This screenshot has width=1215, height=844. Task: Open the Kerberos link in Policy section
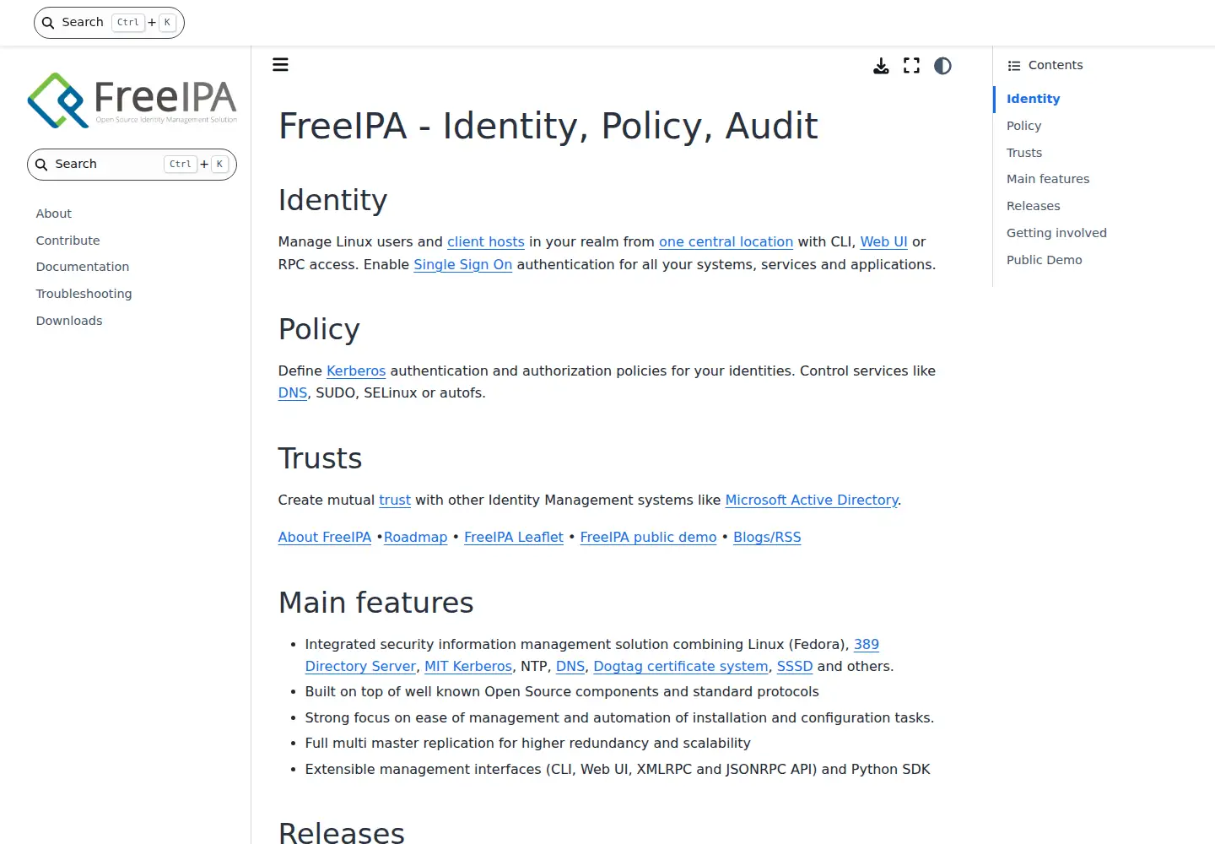356,371
